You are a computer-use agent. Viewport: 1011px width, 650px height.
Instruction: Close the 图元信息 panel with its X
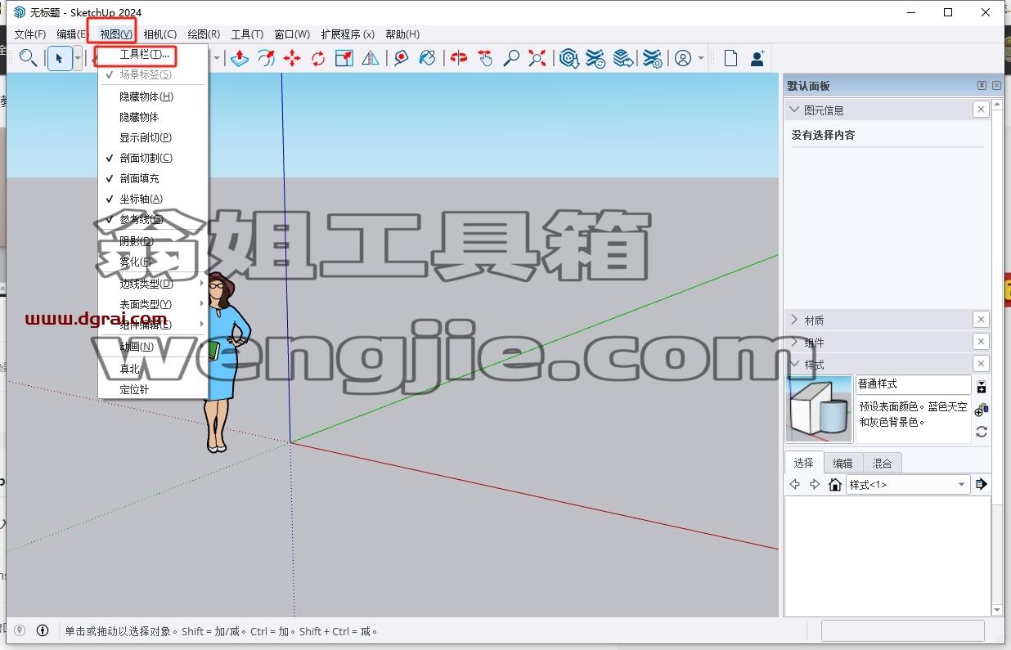981,110
